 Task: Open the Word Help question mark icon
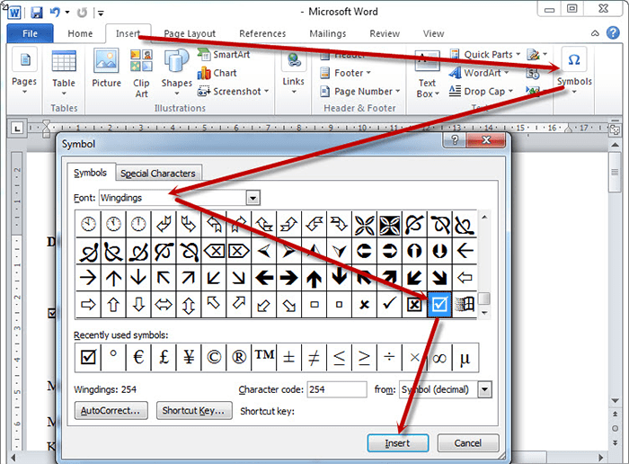point(613,33)
